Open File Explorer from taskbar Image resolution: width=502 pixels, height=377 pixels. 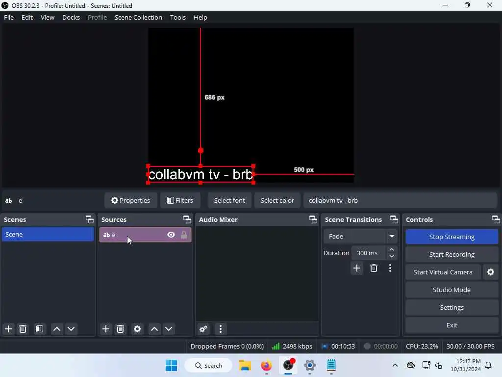point(245,365)
